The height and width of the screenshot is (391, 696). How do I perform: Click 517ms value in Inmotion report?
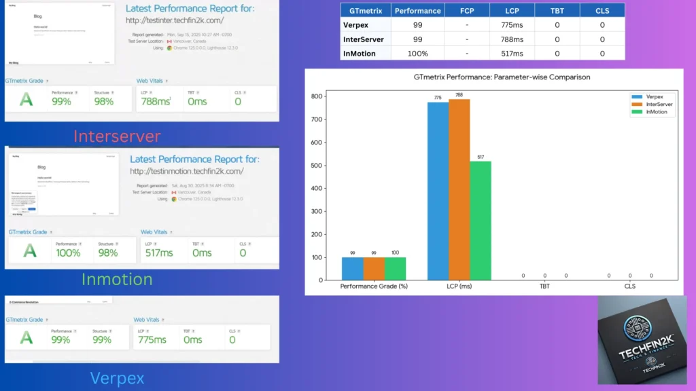point(159,253)
